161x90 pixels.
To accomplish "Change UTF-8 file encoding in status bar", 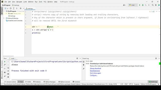I will point(131,84).
